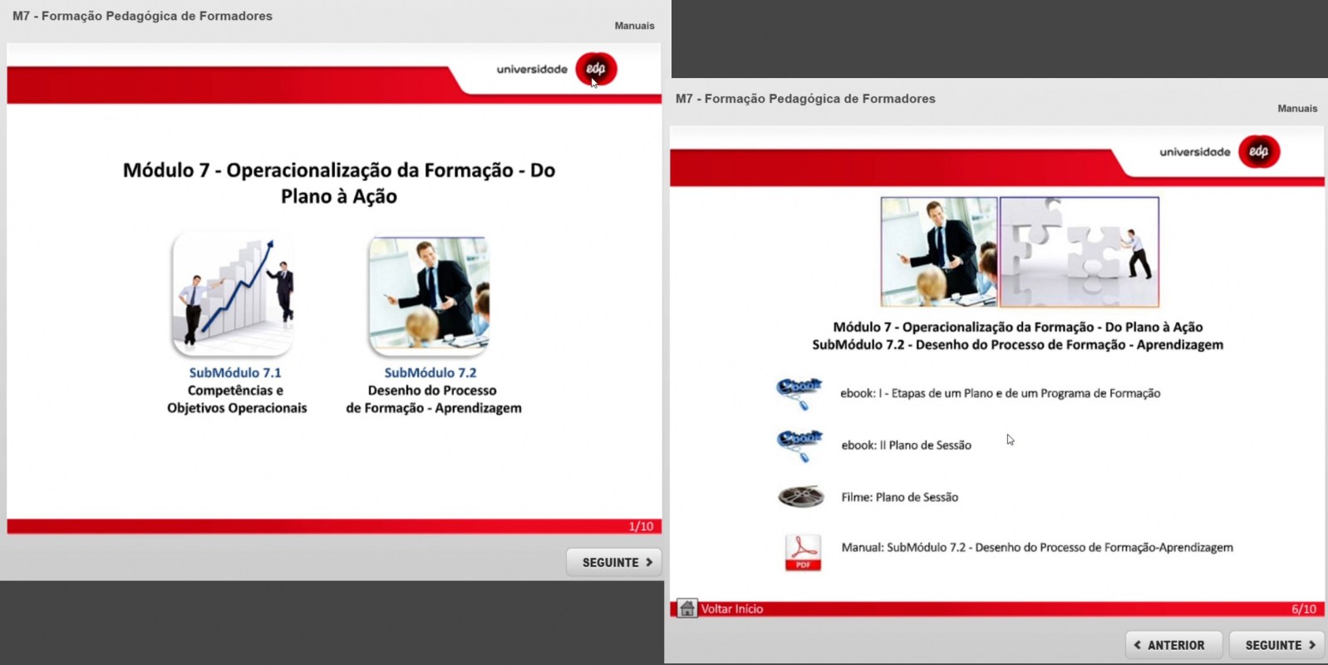The image size is (1328, 665).
Task: Click the Voltar Início link
Action: pyautogui.click(x=731, y=608)
